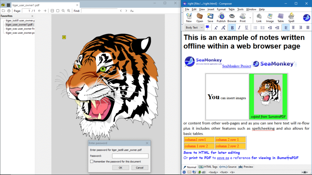Insert a Table via the Table icon
The width and height of the screenshot is (312, 175).
click(x=280, y=18)
